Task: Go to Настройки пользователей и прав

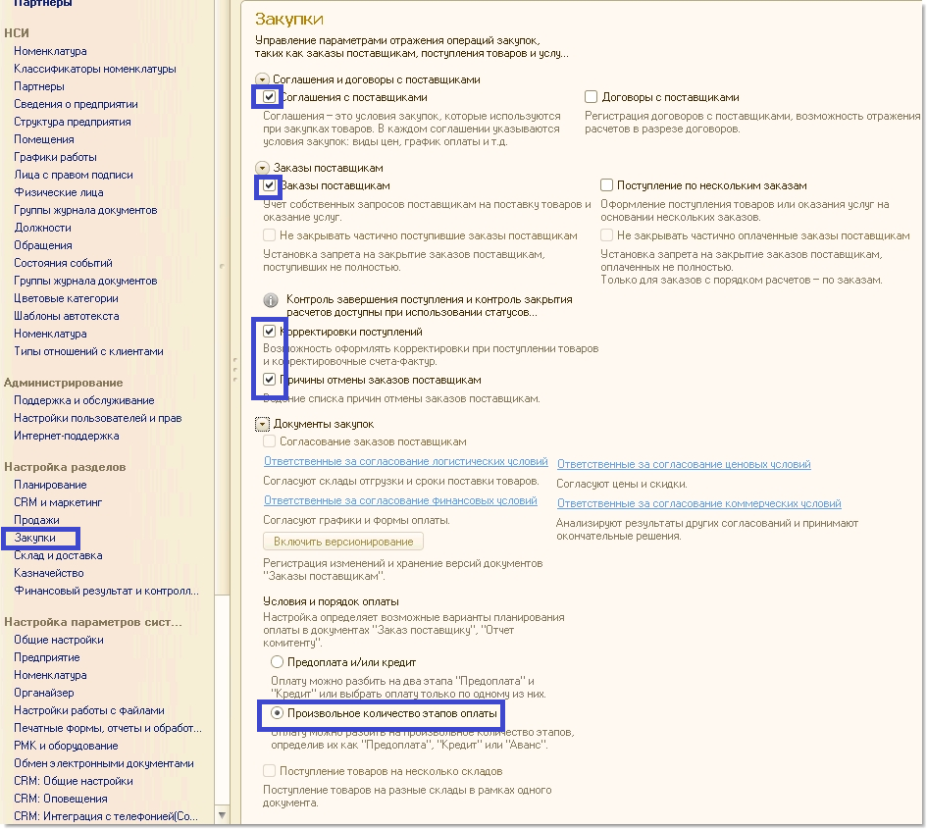Action: (97, 418)
